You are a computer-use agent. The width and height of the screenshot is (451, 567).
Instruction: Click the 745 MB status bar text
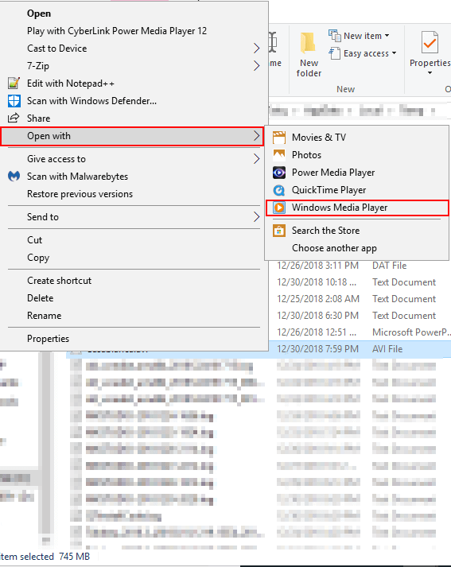tap(74, 556)
